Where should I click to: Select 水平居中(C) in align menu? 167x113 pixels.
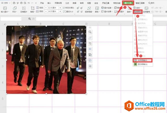[143, 20]
